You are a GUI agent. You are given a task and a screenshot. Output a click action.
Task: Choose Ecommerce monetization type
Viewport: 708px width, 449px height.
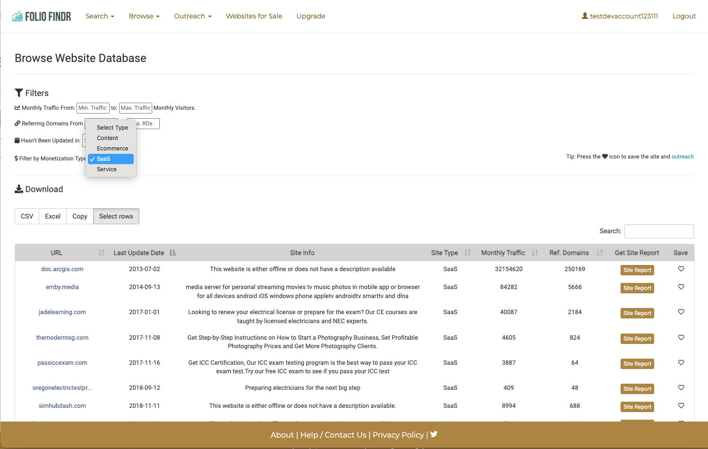coord(111,149)
